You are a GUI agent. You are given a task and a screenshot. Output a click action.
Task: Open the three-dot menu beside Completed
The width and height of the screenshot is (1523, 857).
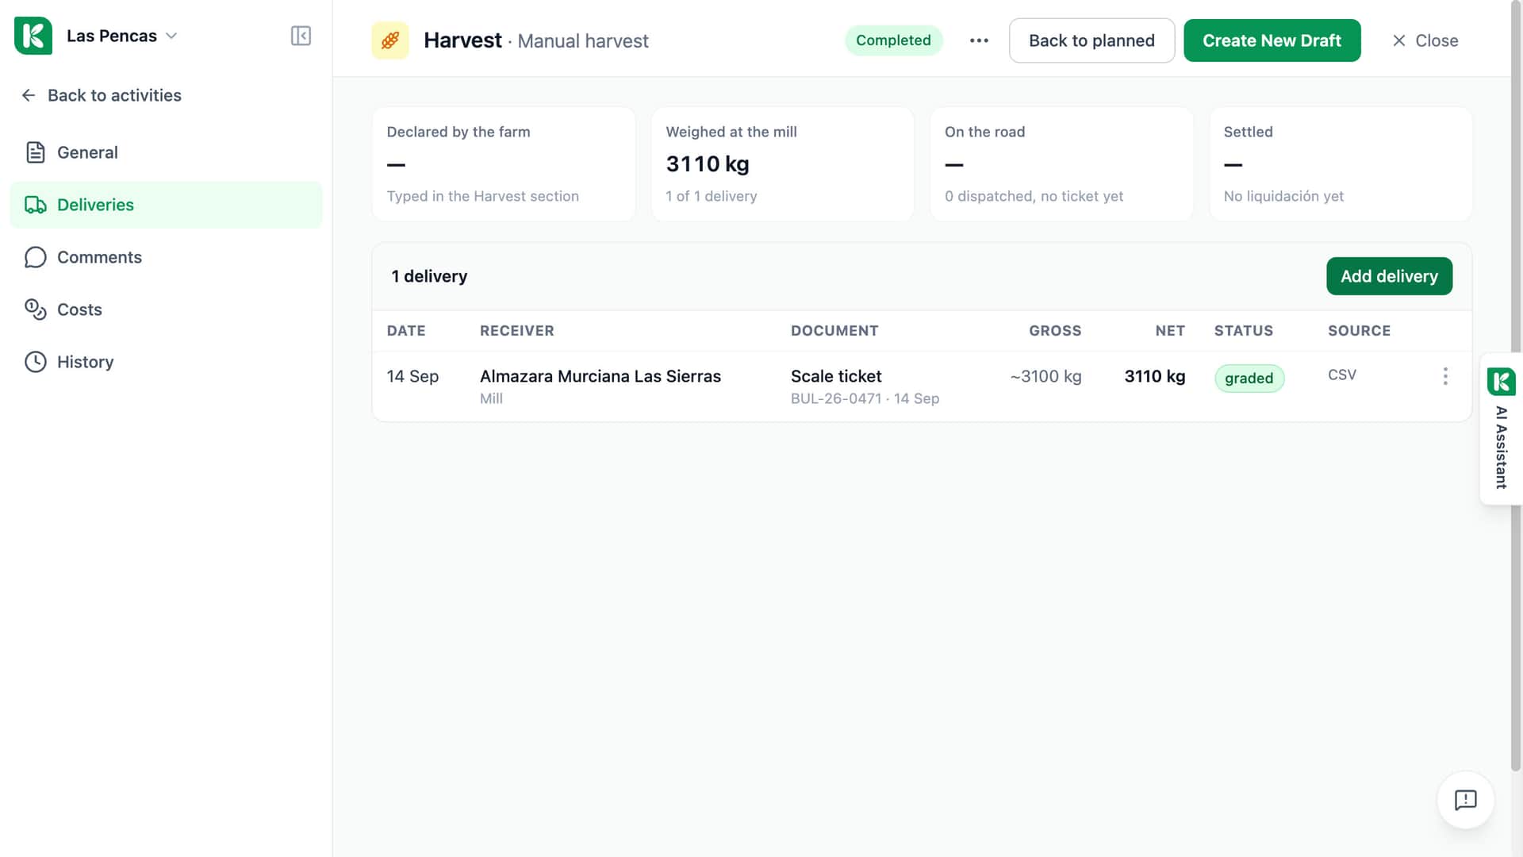tap(979, 40)
